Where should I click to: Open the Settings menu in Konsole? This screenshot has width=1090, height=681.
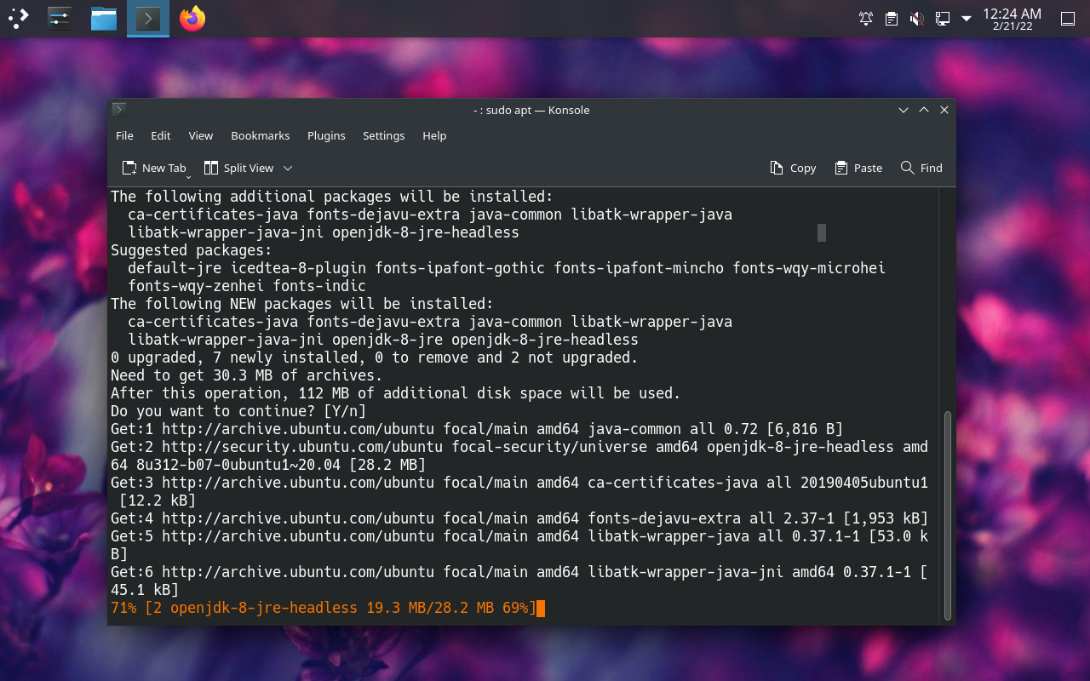pyautogui.click(x=383, y=135)
